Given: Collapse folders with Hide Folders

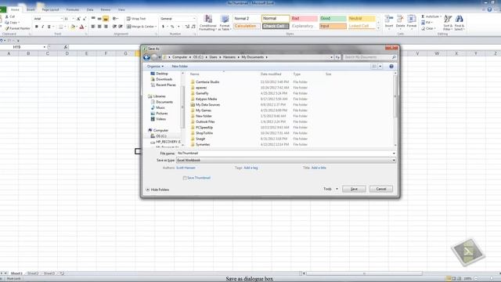Looking at the screenshot, I should coord(157,190).
